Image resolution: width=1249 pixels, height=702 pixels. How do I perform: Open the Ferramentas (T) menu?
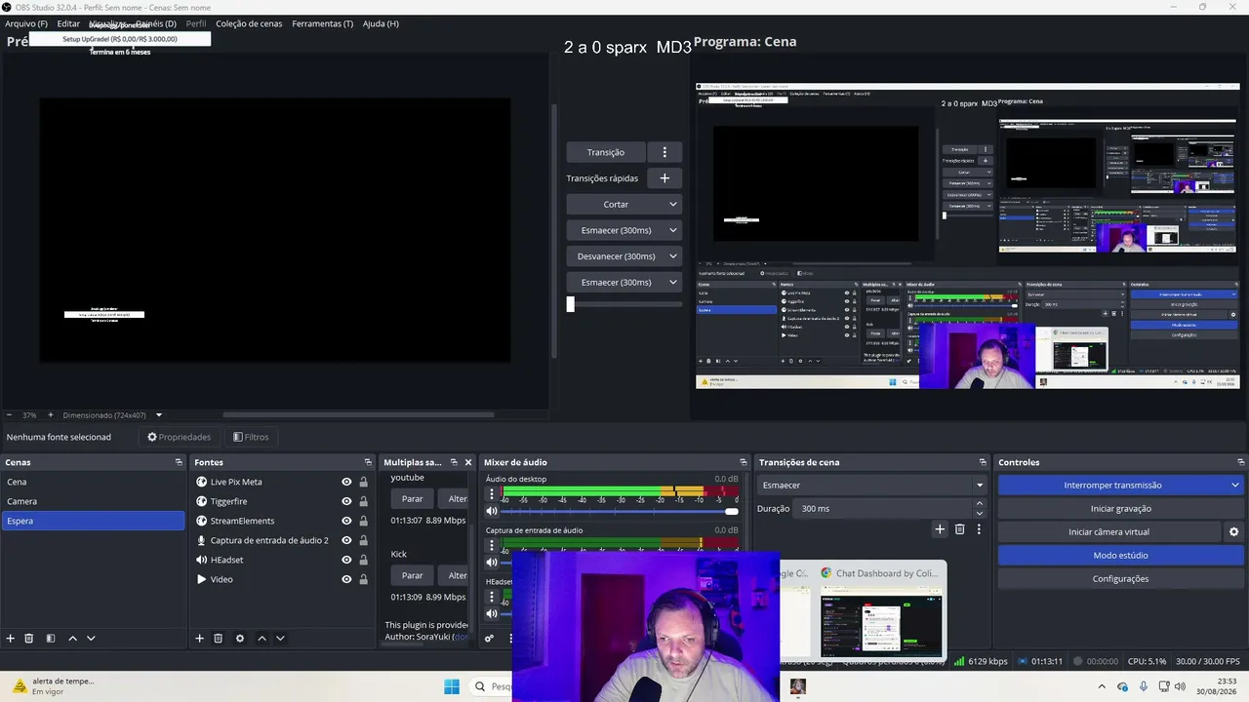click(322, 23)
